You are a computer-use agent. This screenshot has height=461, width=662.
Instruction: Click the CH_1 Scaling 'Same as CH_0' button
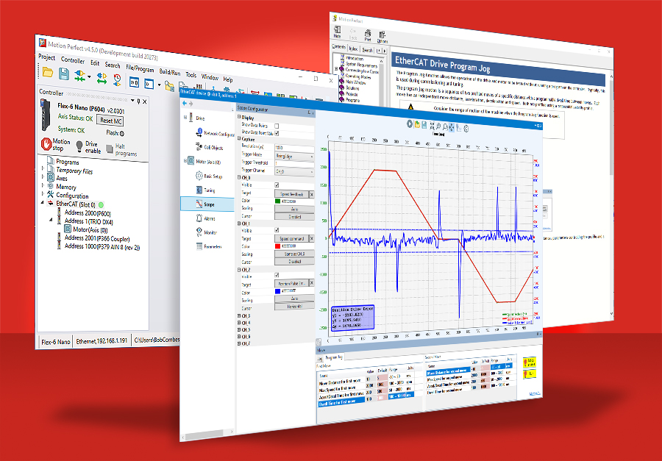[x=294, y=254]
